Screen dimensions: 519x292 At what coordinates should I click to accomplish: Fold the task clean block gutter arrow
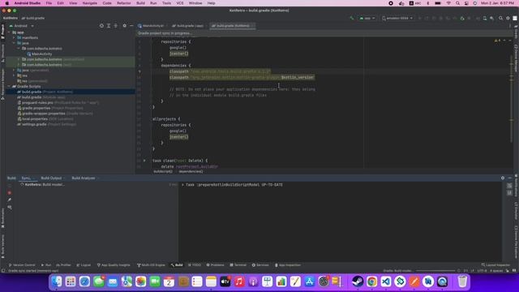(x=144, y=161)
